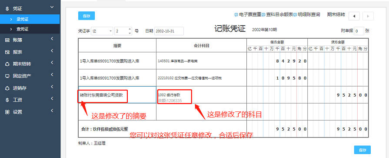Expand the 工资 menu chevron

tap(52, 98)
